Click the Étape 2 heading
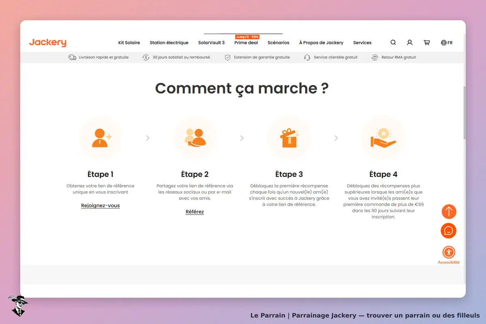486x324 pixels. [x=195, y=175]
